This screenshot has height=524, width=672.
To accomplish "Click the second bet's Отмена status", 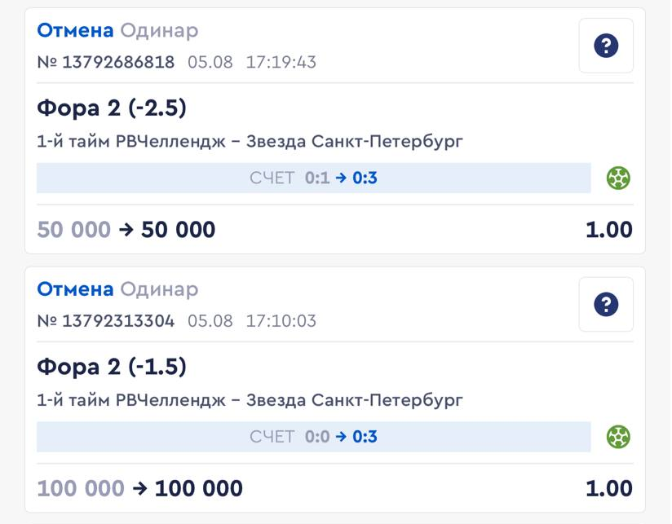I will point(75,289).
